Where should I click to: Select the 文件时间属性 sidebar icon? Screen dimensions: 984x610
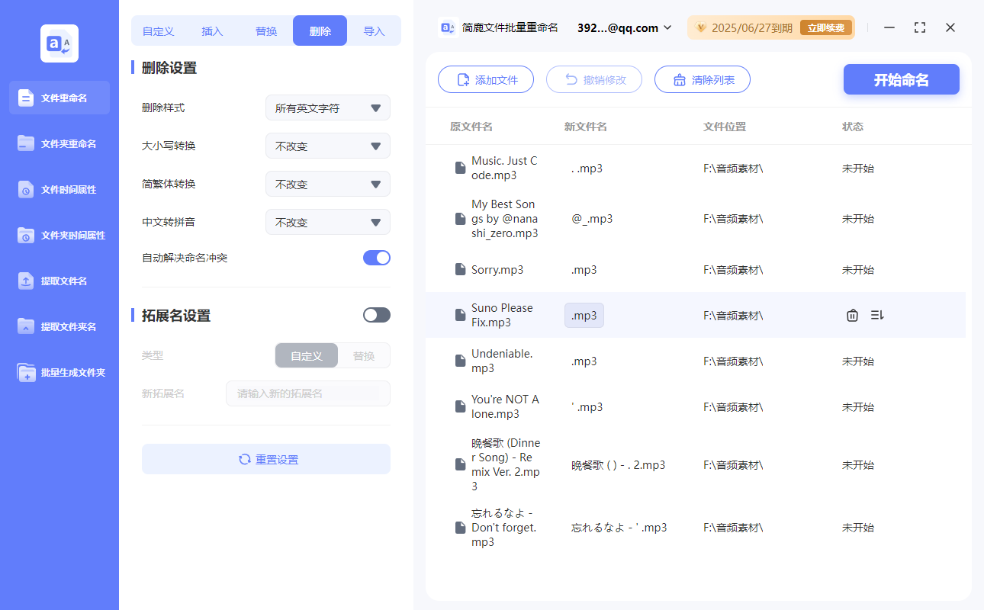coord(59,189)
